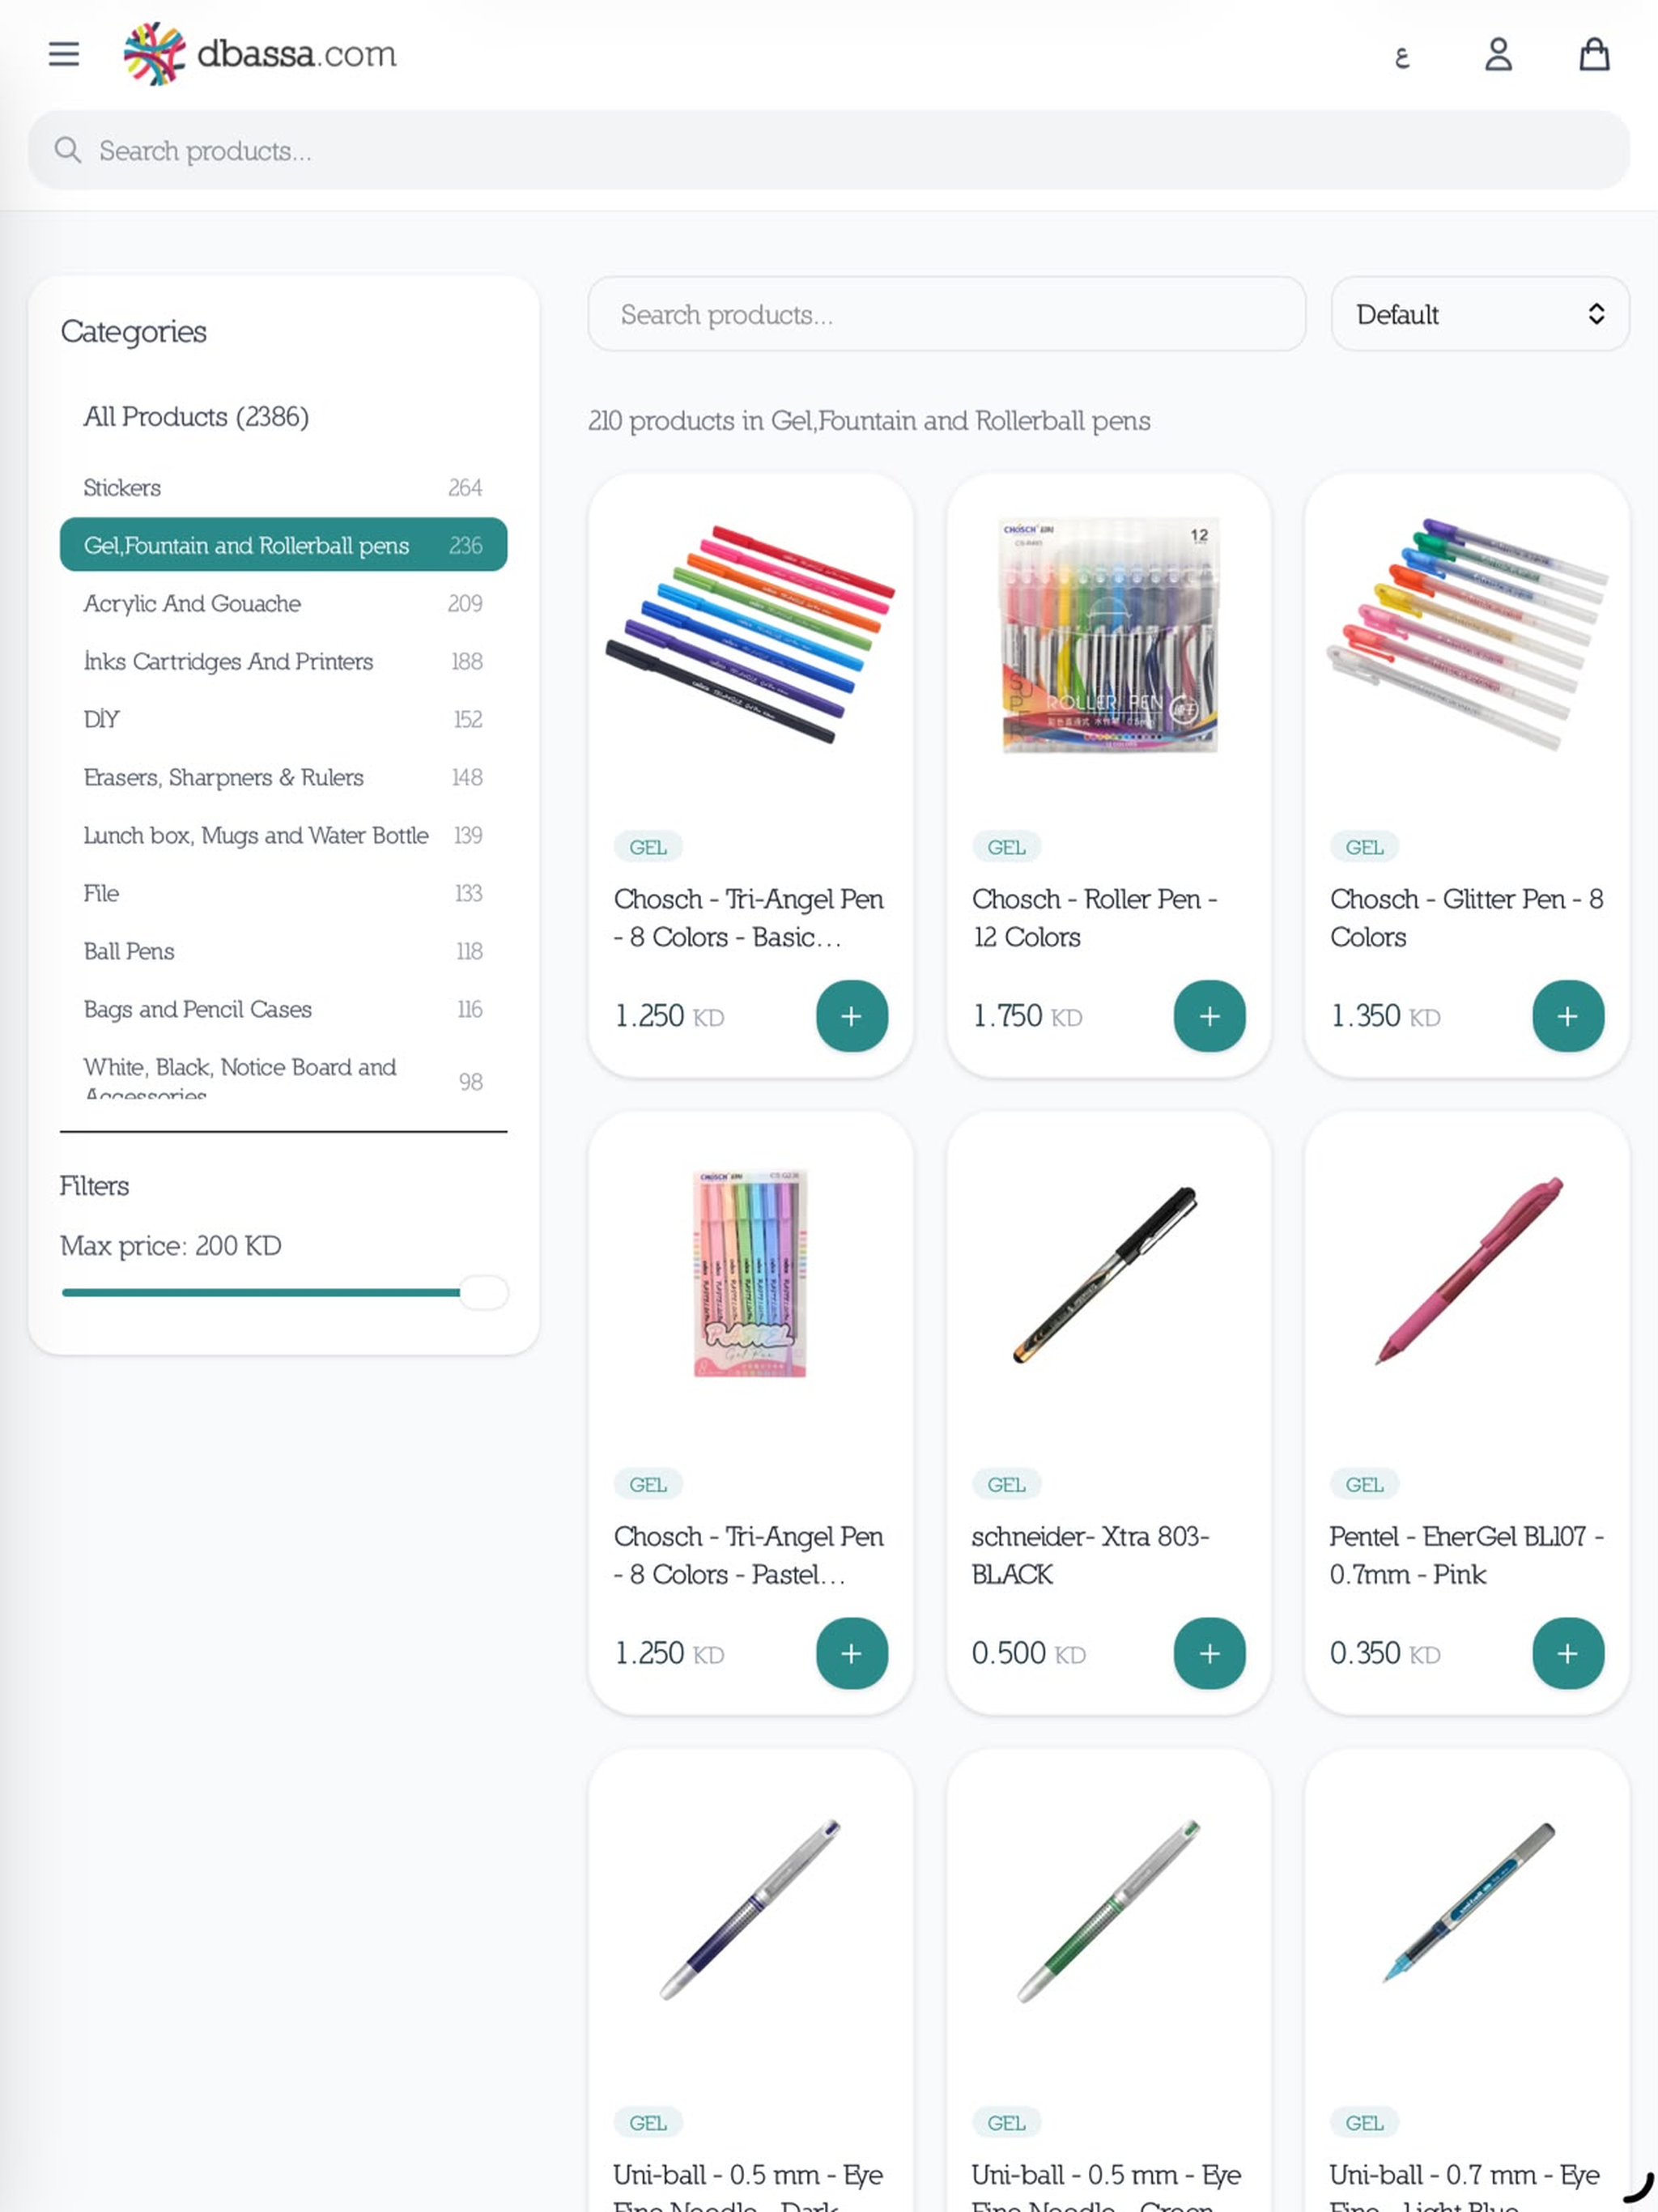Add Pentel EnerGel BL107 Pink to cart

click(1567, 1653)
